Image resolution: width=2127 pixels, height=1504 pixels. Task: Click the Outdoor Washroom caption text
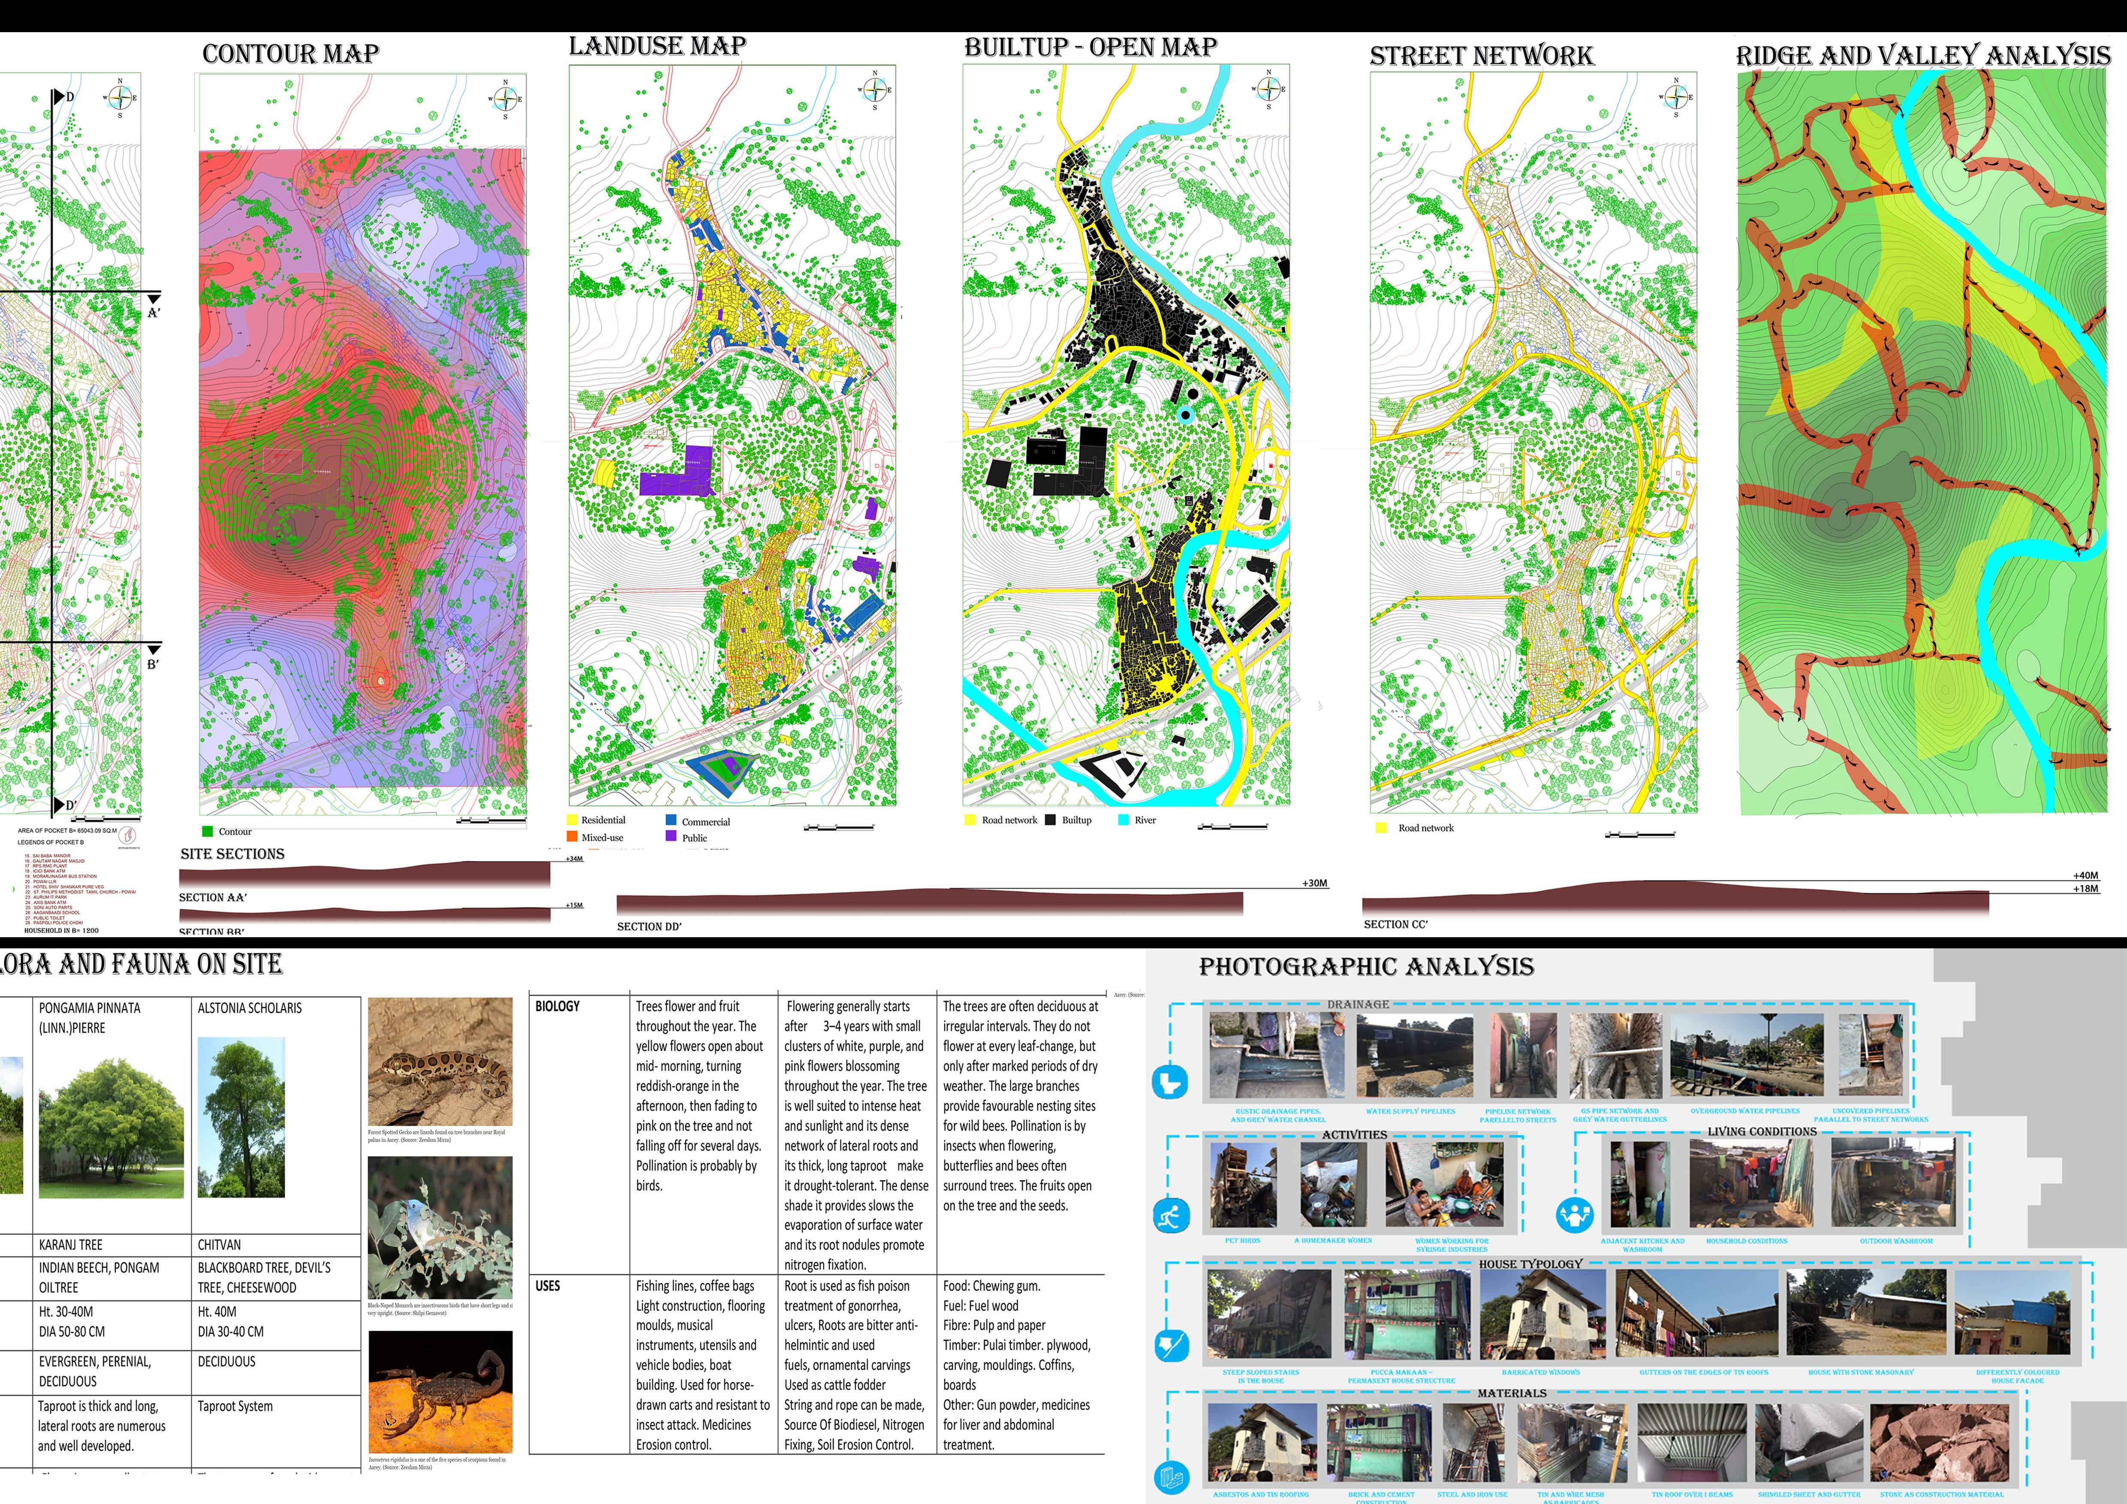coord(1895,1241)
